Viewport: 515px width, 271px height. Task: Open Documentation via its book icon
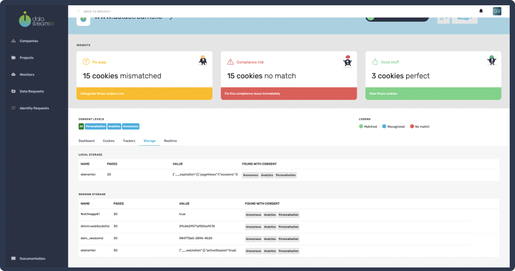click(x=14, y=259)
